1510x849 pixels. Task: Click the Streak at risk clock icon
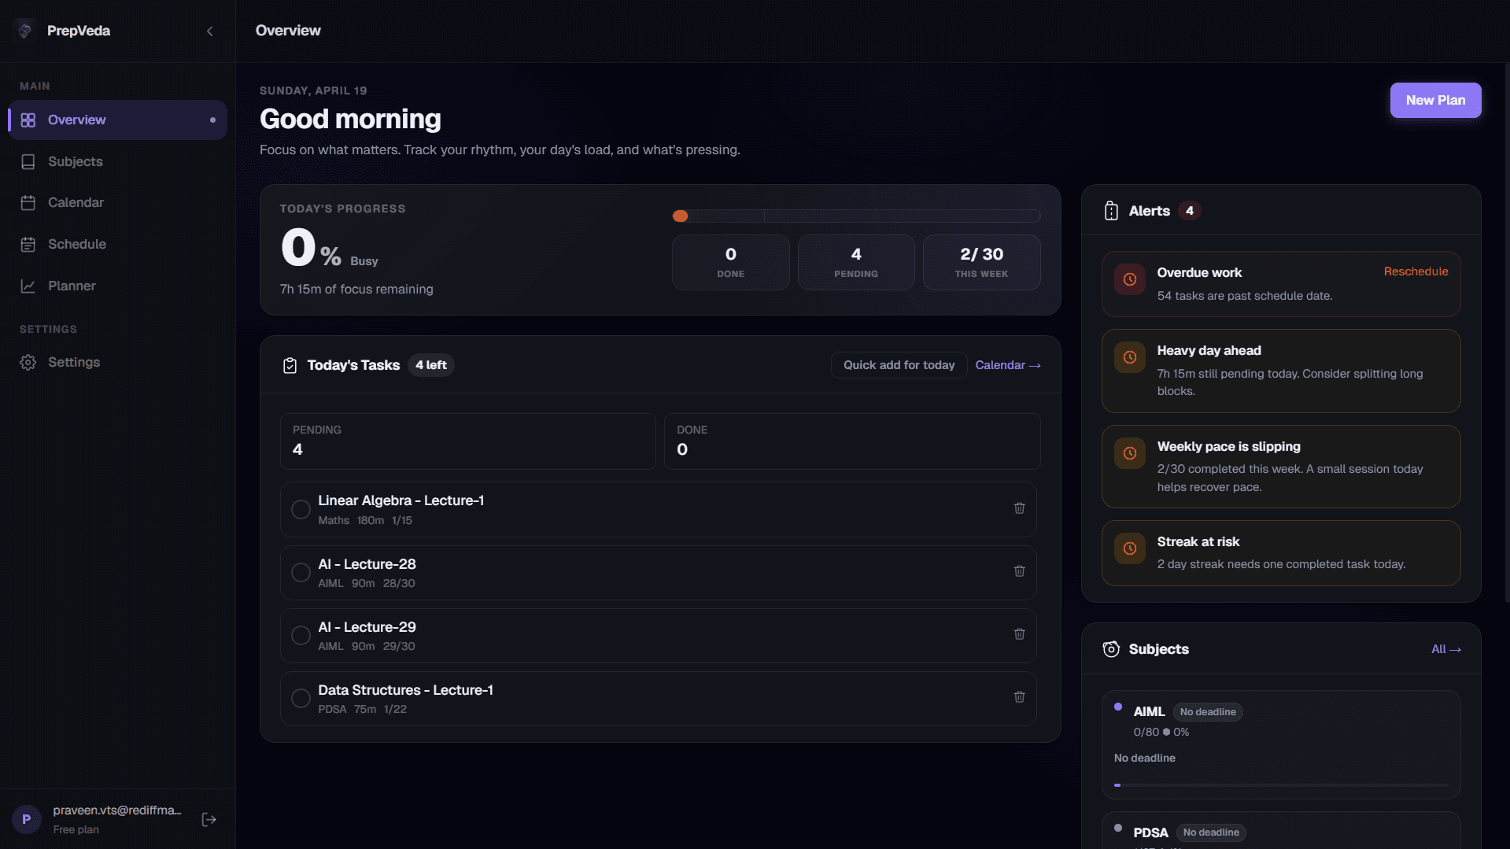[1130, 548]
